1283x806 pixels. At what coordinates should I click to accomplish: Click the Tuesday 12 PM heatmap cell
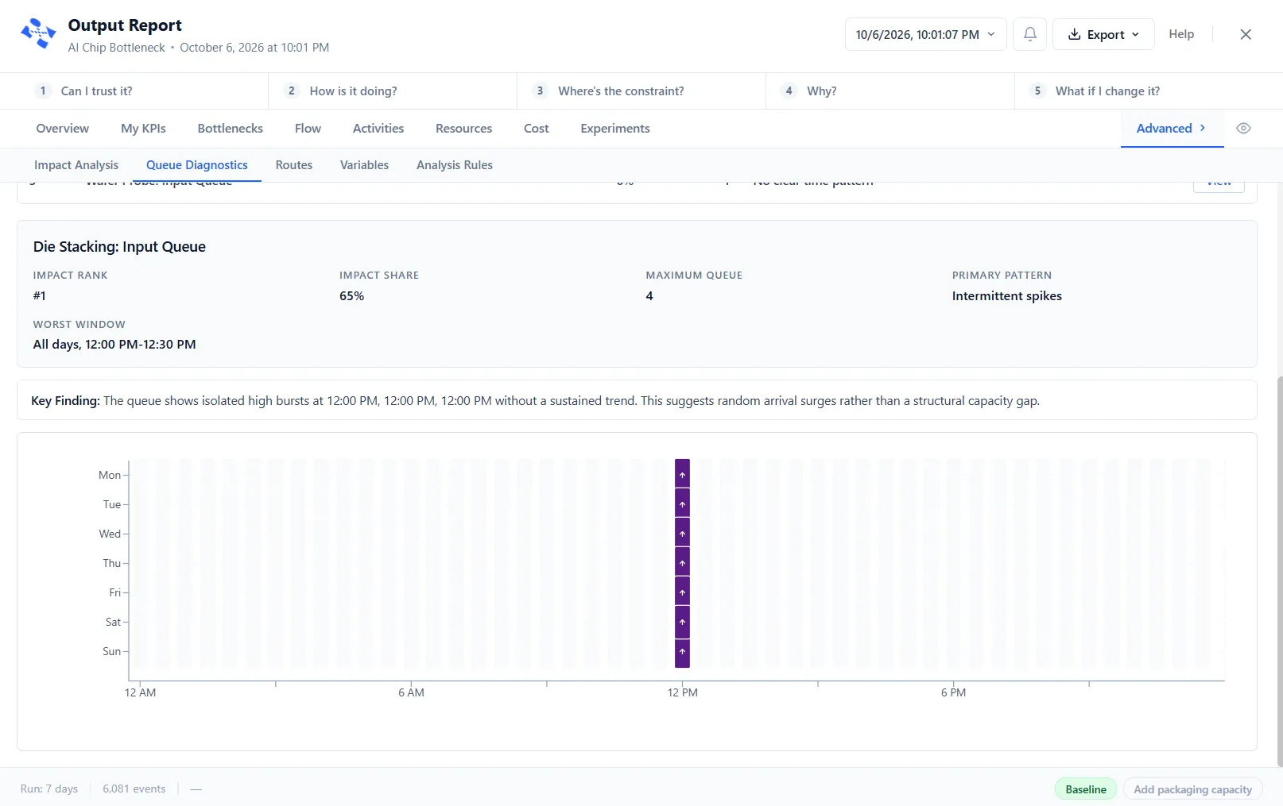(x=682, y=503)
